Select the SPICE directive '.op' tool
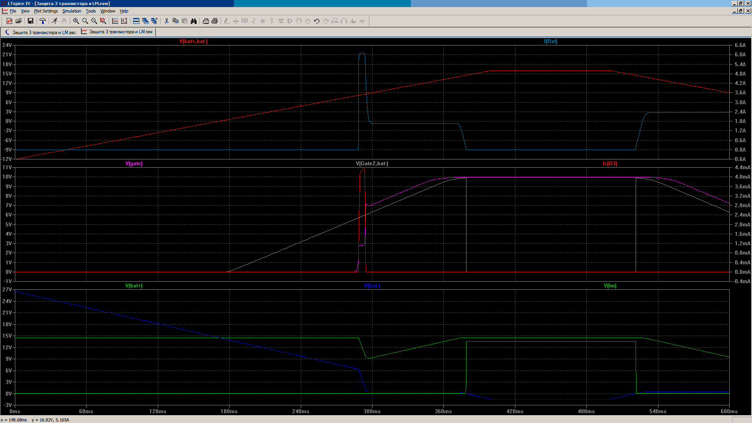752x423 pixels. click(362, 21)
